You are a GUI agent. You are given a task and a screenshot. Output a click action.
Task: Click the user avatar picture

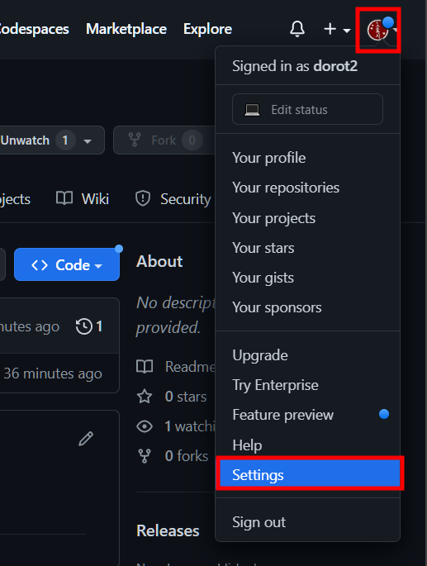pyautogui.click(x=377, y=30)
